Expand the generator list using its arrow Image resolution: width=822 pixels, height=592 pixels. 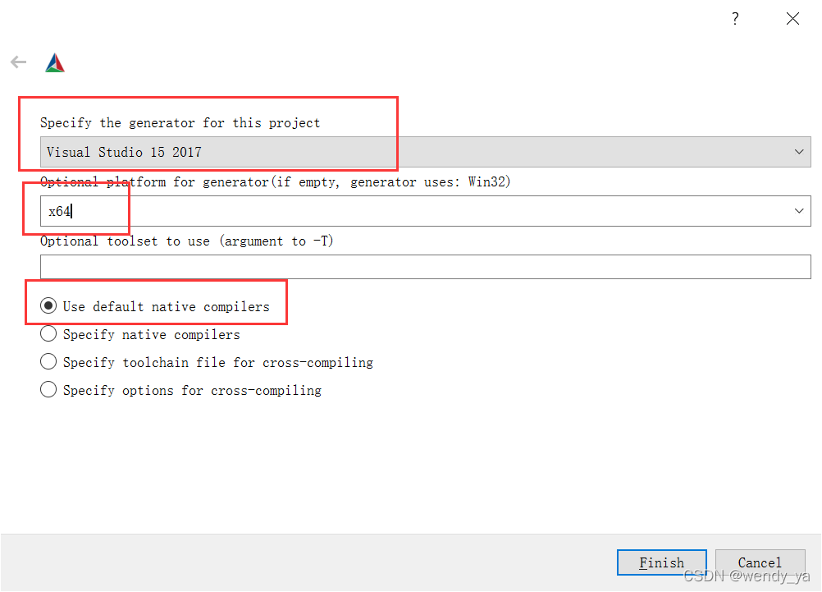point(800,152)
